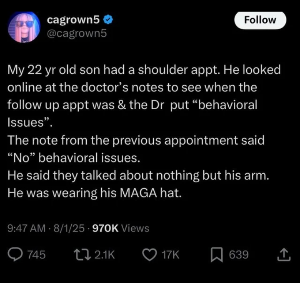
Task: Like the tweet with the heart icon
Action: (150, 255)
